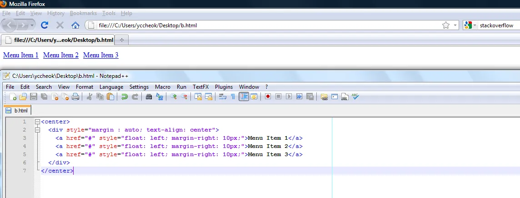This screenshot has width=520, height=198.
Task: Click the Paste clipboard icon
Action: click(x=110, y=96)
